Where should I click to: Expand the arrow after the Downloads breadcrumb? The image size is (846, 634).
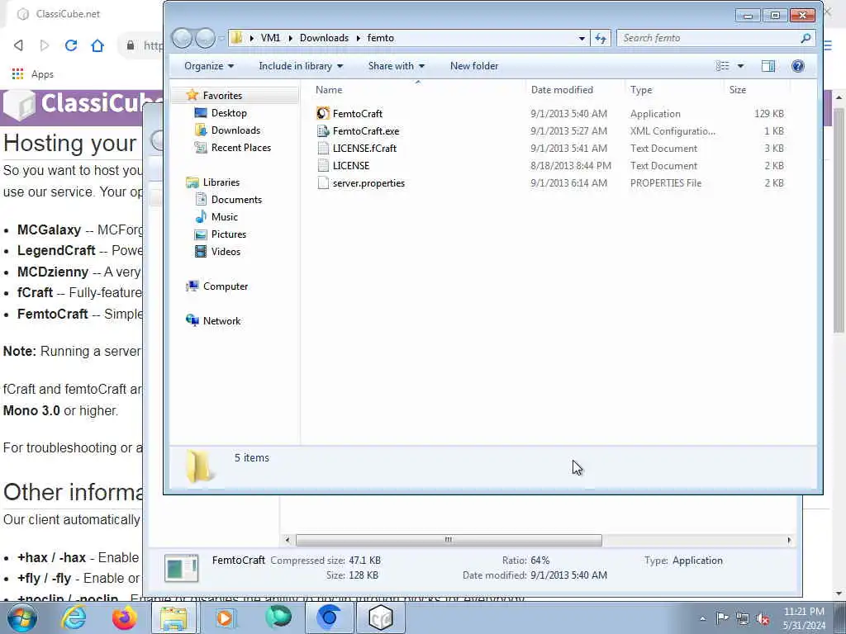pyautogui.click(x=359, y=38)
